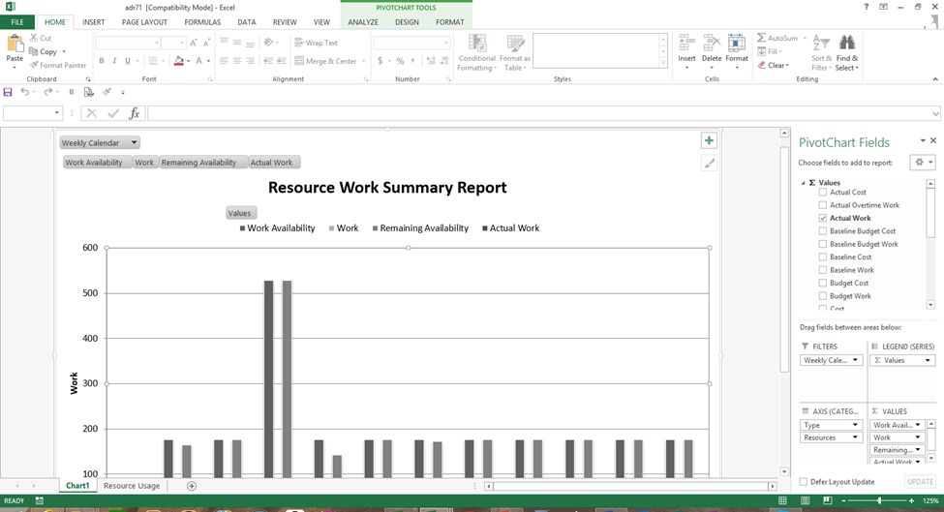The height and width of the screenshot is (512, 944).
Task: Uncheck the Actual Work field
Action: [822, 219]
